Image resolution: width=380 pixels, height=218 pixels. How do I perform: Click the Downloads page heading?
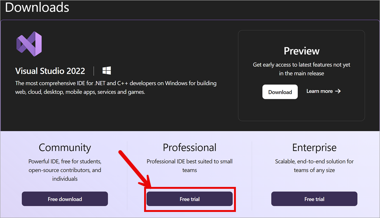tap(37, 7)
